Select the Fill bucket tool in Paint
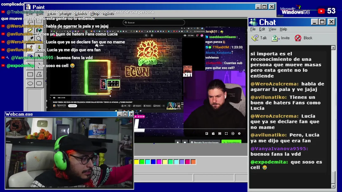 (39, 30)
